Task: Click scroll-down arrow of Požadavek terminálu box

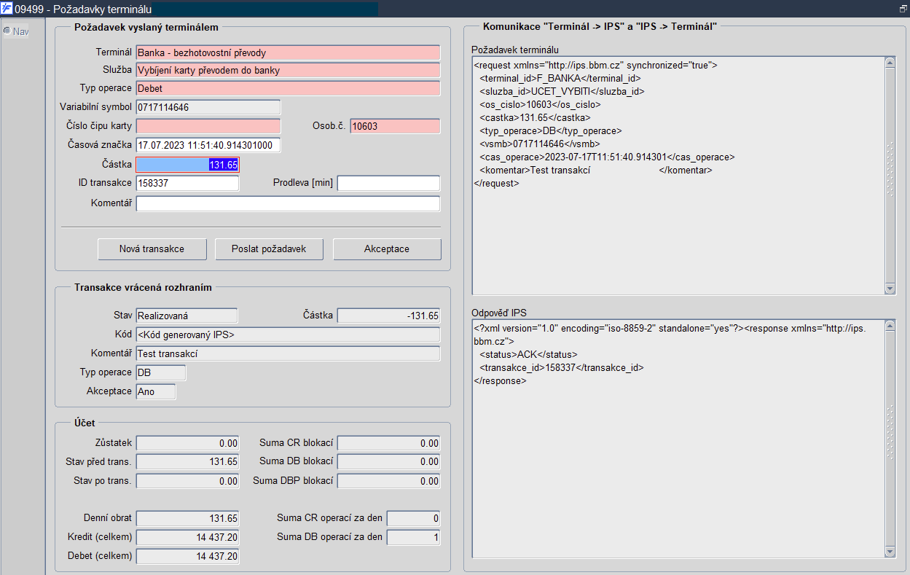Action: pyautogui.click(x=890, y=289)
